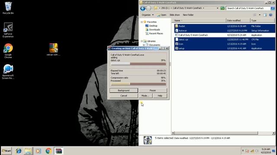Image resolution: width=277 pixels, height=155 pixels.
Task: Toggle the preview pane icon
Action: [x=265, y=15]
